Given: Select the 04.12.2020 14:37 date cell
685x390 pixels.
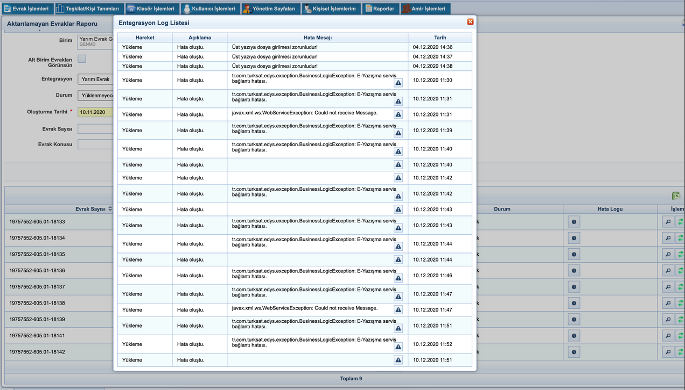Looking at the screenshot, I should point(440,56).
